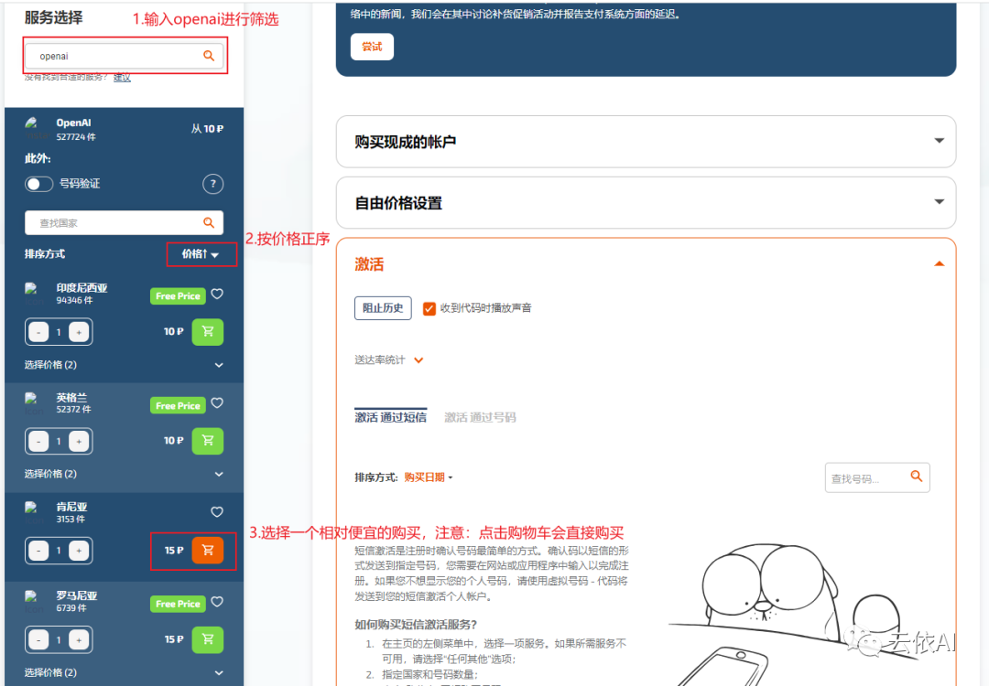Favorite 英格兰 with the heart icon
The width and height of the screenshot is (989, 686).
pyautogui.click(x=217, y=403)
